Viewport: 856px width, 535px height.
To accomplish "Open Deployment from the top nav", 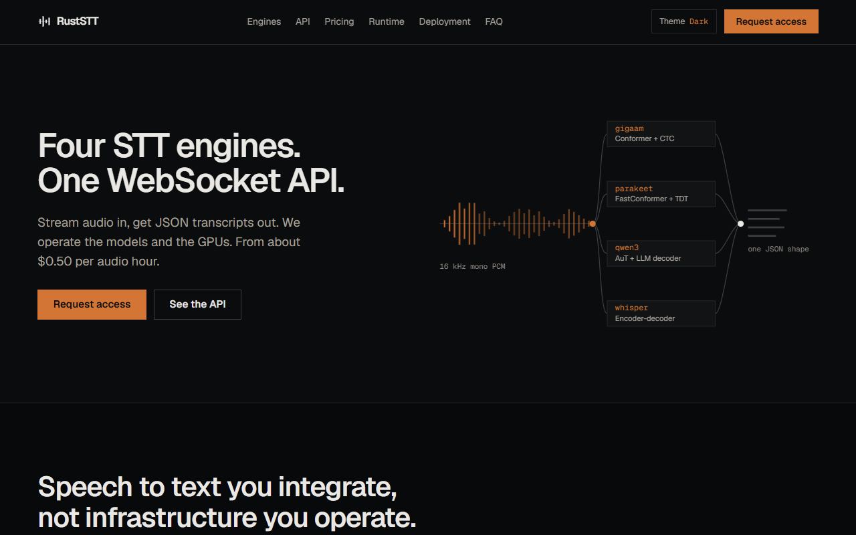I will click(445, 21).
